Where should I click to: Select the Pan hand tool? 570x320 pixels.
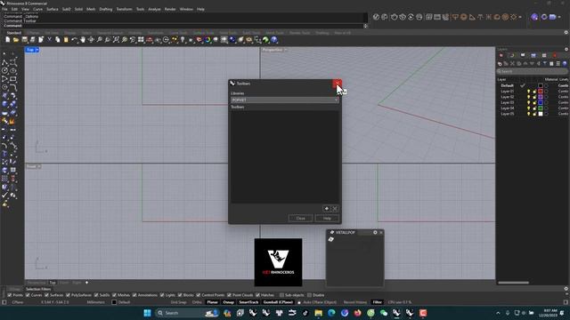point(83,40)
